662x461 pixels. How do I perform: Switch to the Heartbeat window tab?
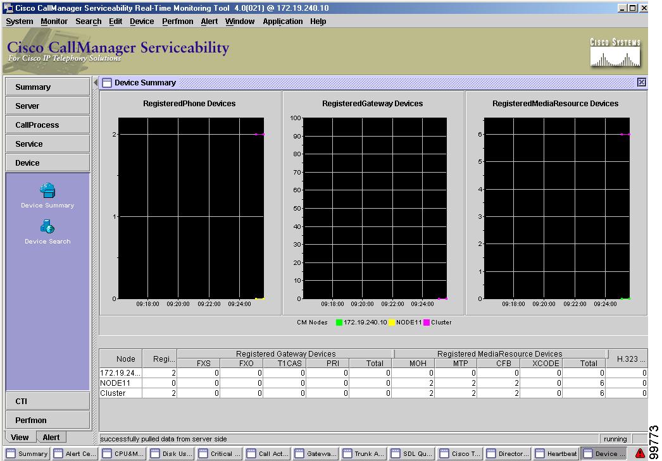point(556,453)
